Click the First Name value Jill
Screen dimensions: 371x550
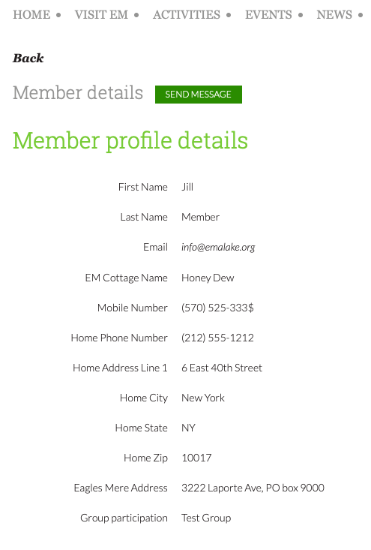[187, 187]
